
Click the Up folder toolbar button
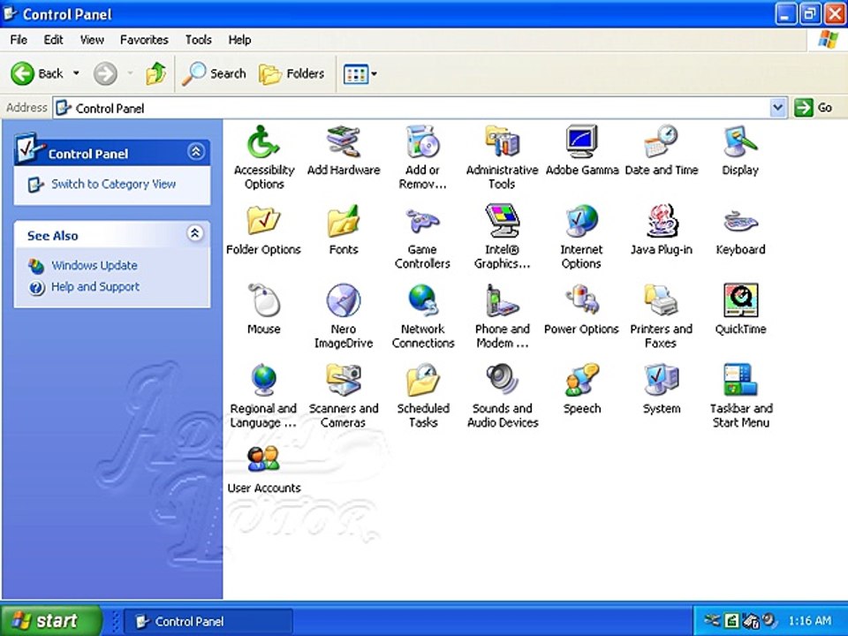click(155, 73)
